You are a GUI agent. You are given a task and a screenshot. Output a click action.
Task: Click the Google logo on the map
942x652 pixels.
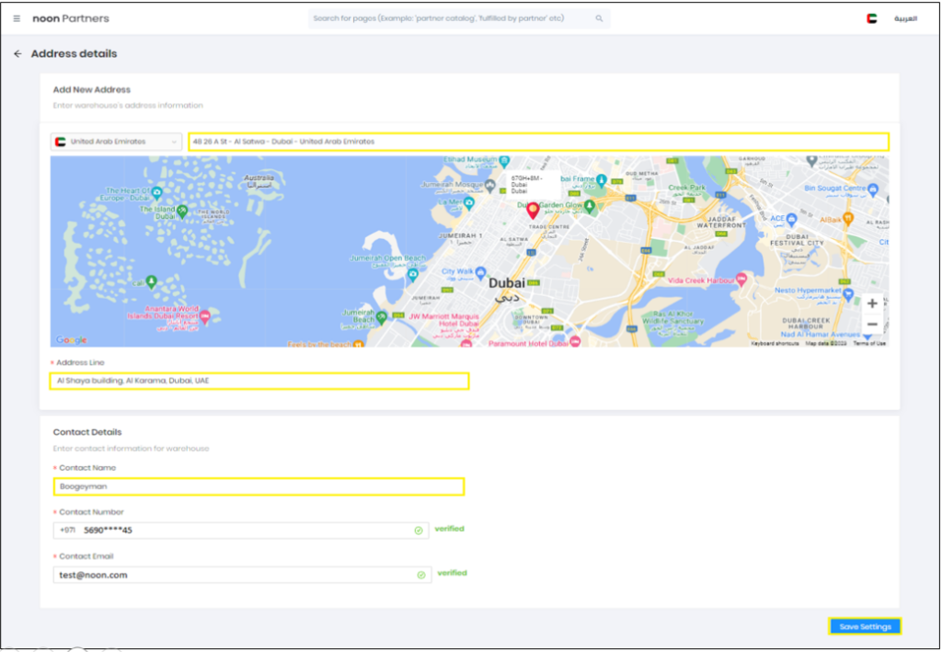(x=72, y=340)
